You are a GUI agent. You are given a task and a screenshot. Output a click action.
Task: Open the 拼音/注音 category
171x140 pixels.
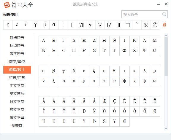17,78
